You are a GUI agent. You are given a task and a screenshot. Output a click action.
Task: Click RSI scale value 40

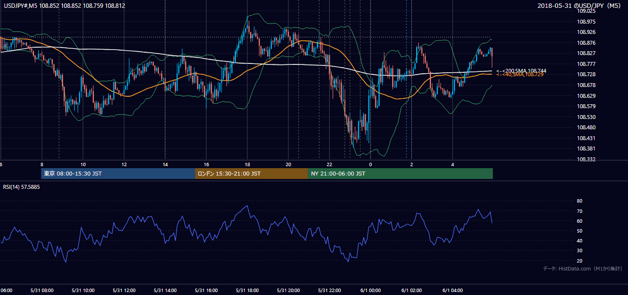(x=579, y=241)
